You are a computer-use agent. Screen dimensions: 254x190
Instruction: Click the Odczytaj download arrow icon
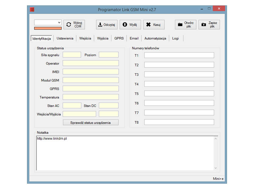pyautogui.click(x=100, y=25)
